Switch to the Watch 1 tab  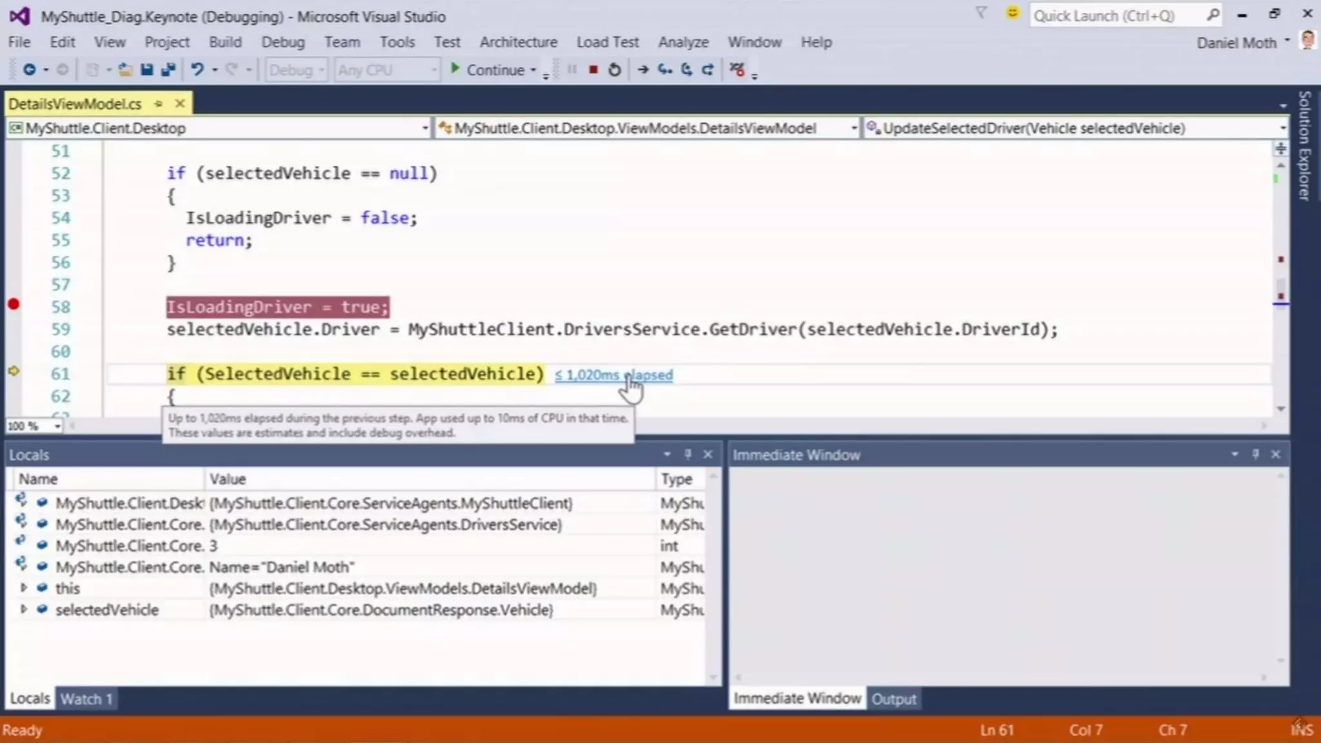[86, 698]
